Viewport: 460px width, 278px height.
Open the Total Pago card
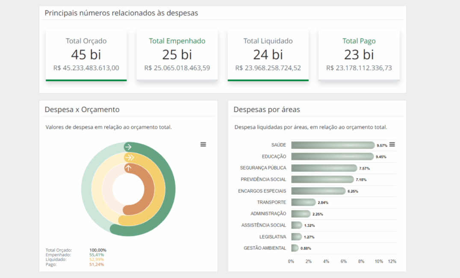coord(359,54)
